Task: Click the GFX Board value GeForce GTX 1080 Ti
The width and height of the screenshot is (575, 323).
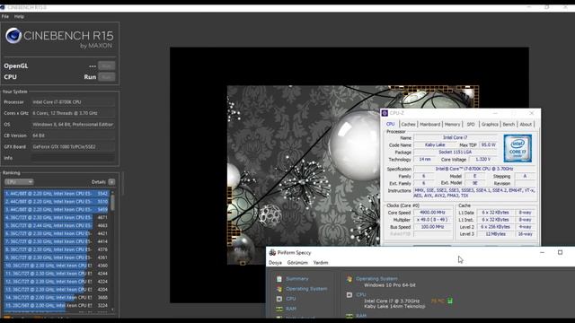Action: (73, 147)
